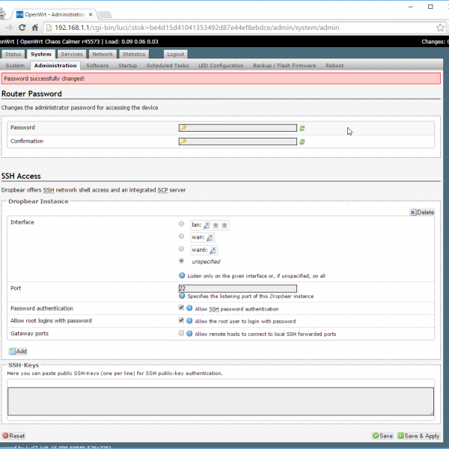Select the wan6 interface radio button
The width and height of the screenshot is (449, 449).
pyautogui.click(x=181, y=249)
